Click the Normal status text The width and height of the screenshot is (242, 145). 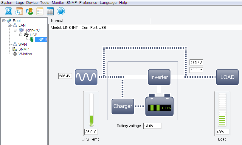click(57, 21)
